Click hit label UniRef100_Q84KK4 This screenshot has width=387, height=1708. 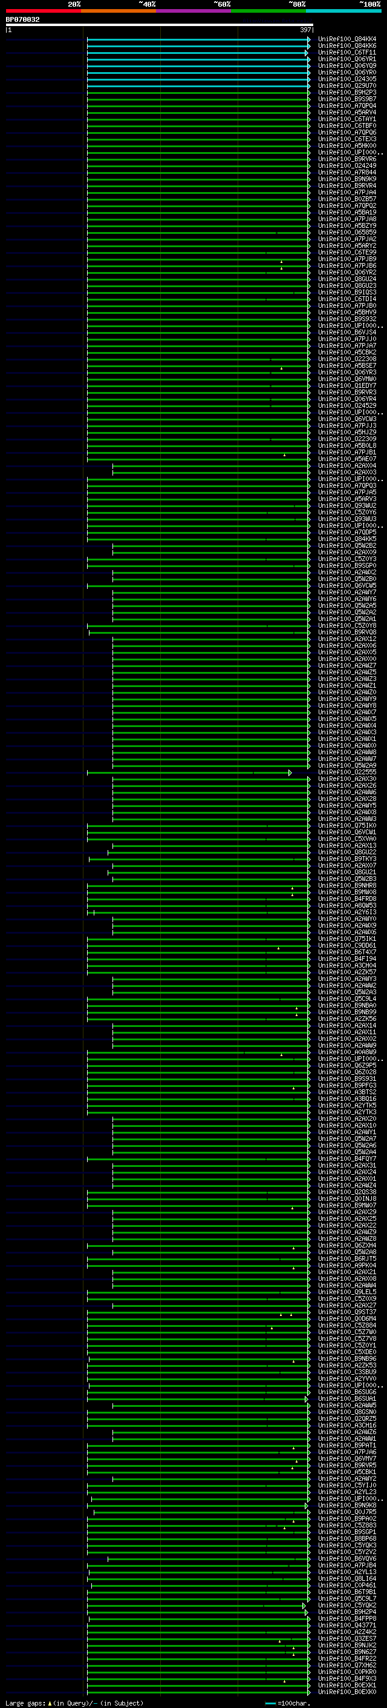tap(346, 39)
